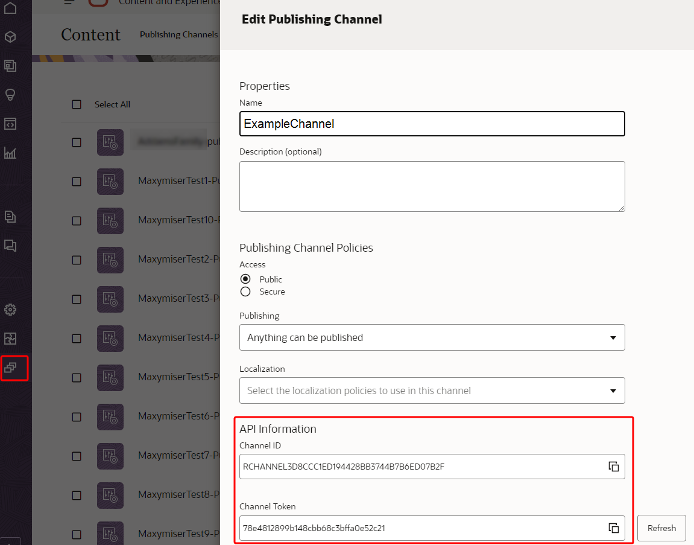This screenshot has height=545, width=694.
Task: Expand the Localization policies dropdown
Action: 432,390
